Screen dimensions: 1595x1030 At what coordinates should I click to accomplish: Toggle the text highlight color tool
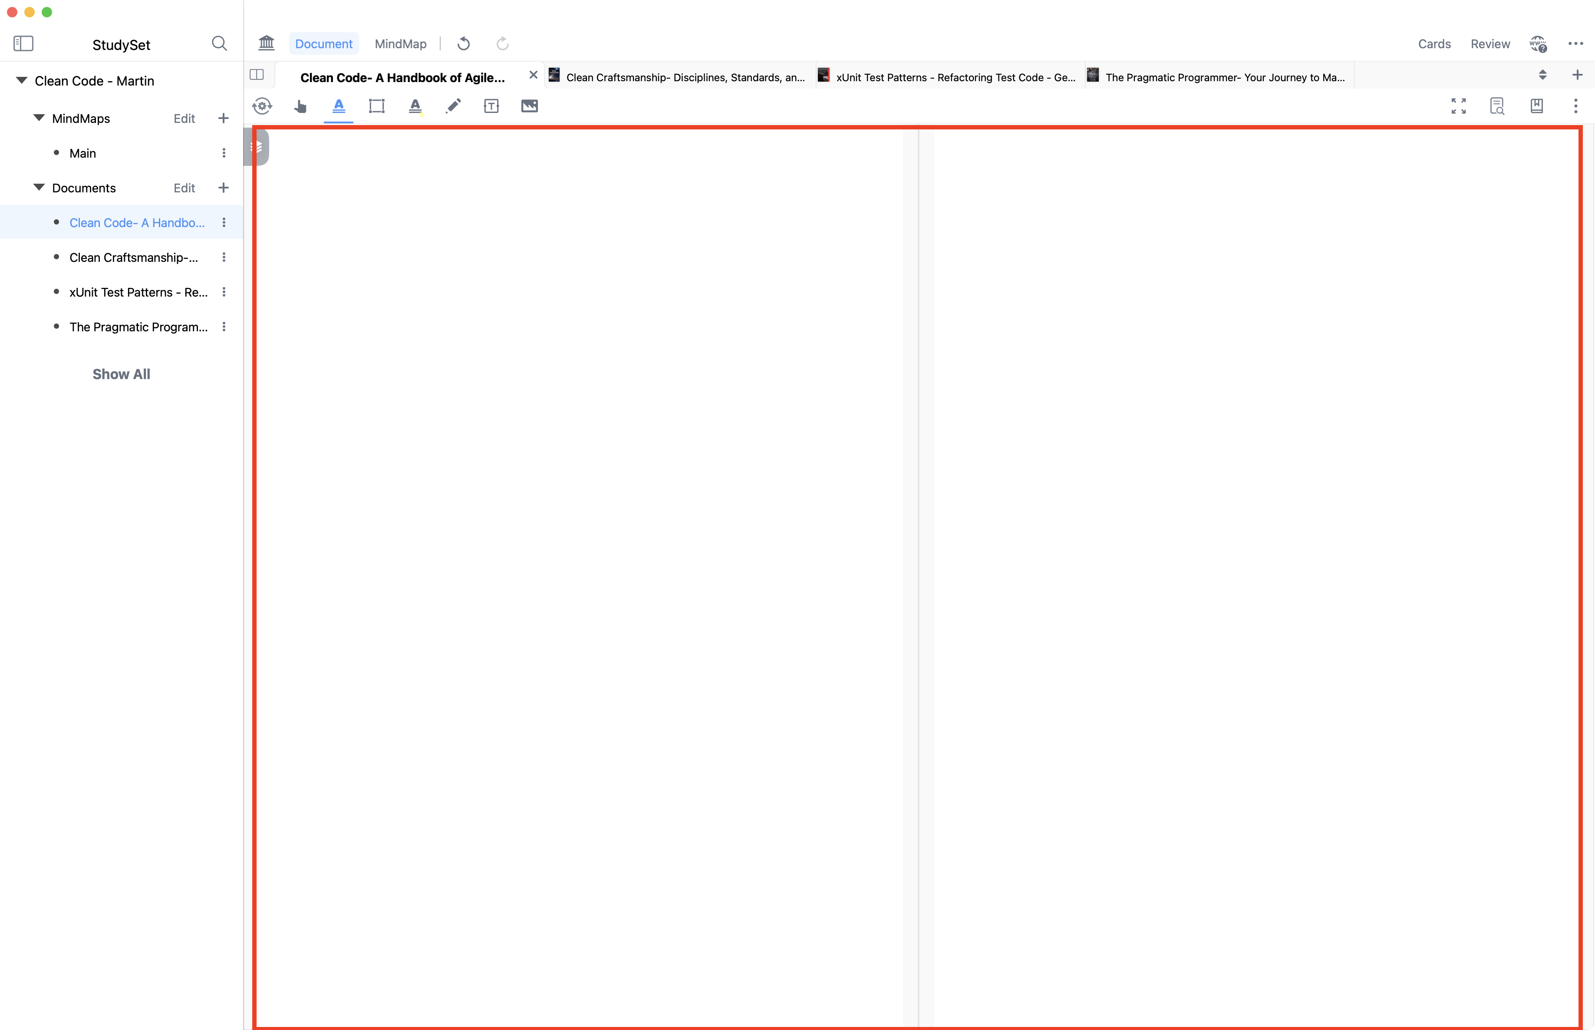click(x=415, y=106)
